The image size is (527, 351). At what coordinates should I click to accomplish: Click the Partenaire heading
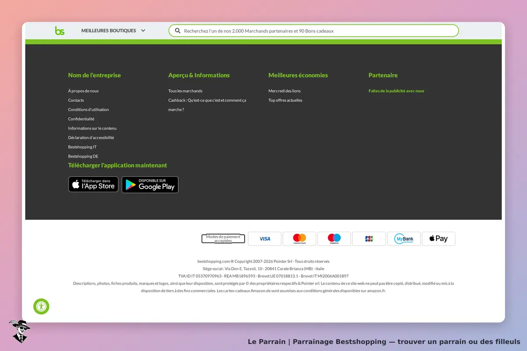383,75
